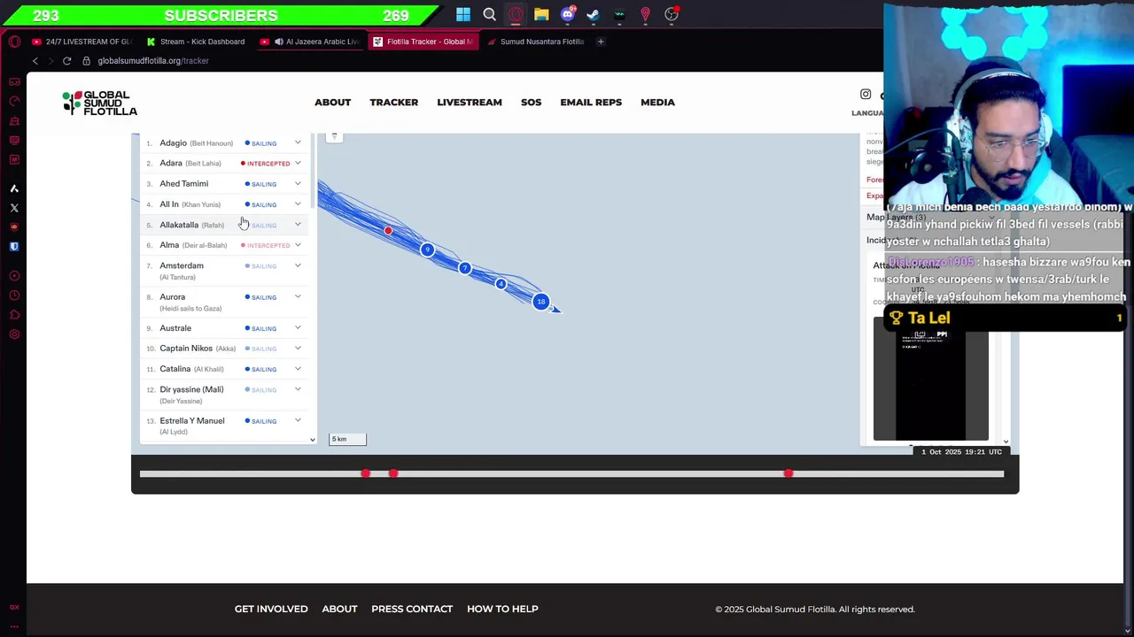
Task: Open the TRACKER page from header
Action: [393, 103]
